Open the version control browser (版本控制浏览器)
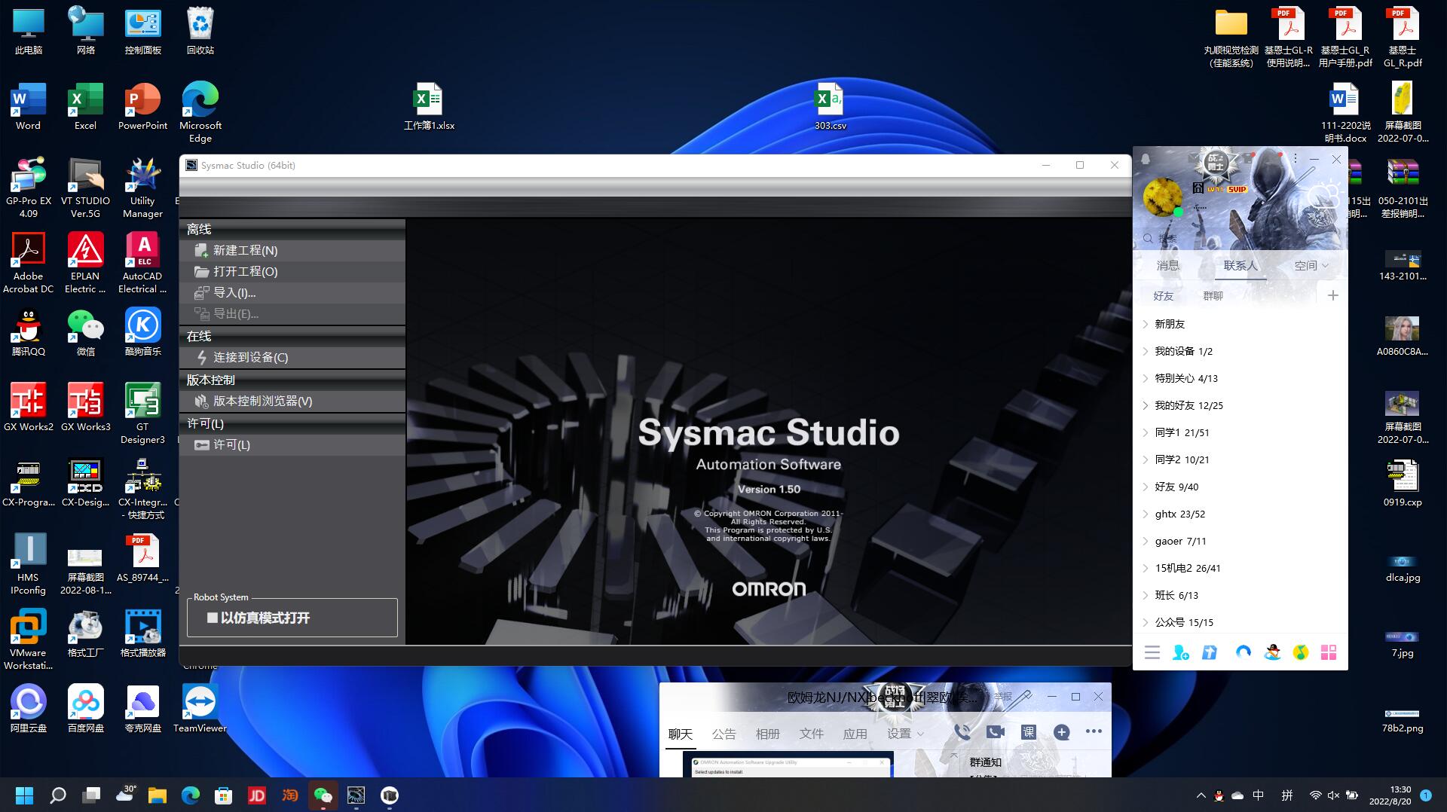Image resolution: width=1447 pixels, height=812 pixels. (262, 401)
